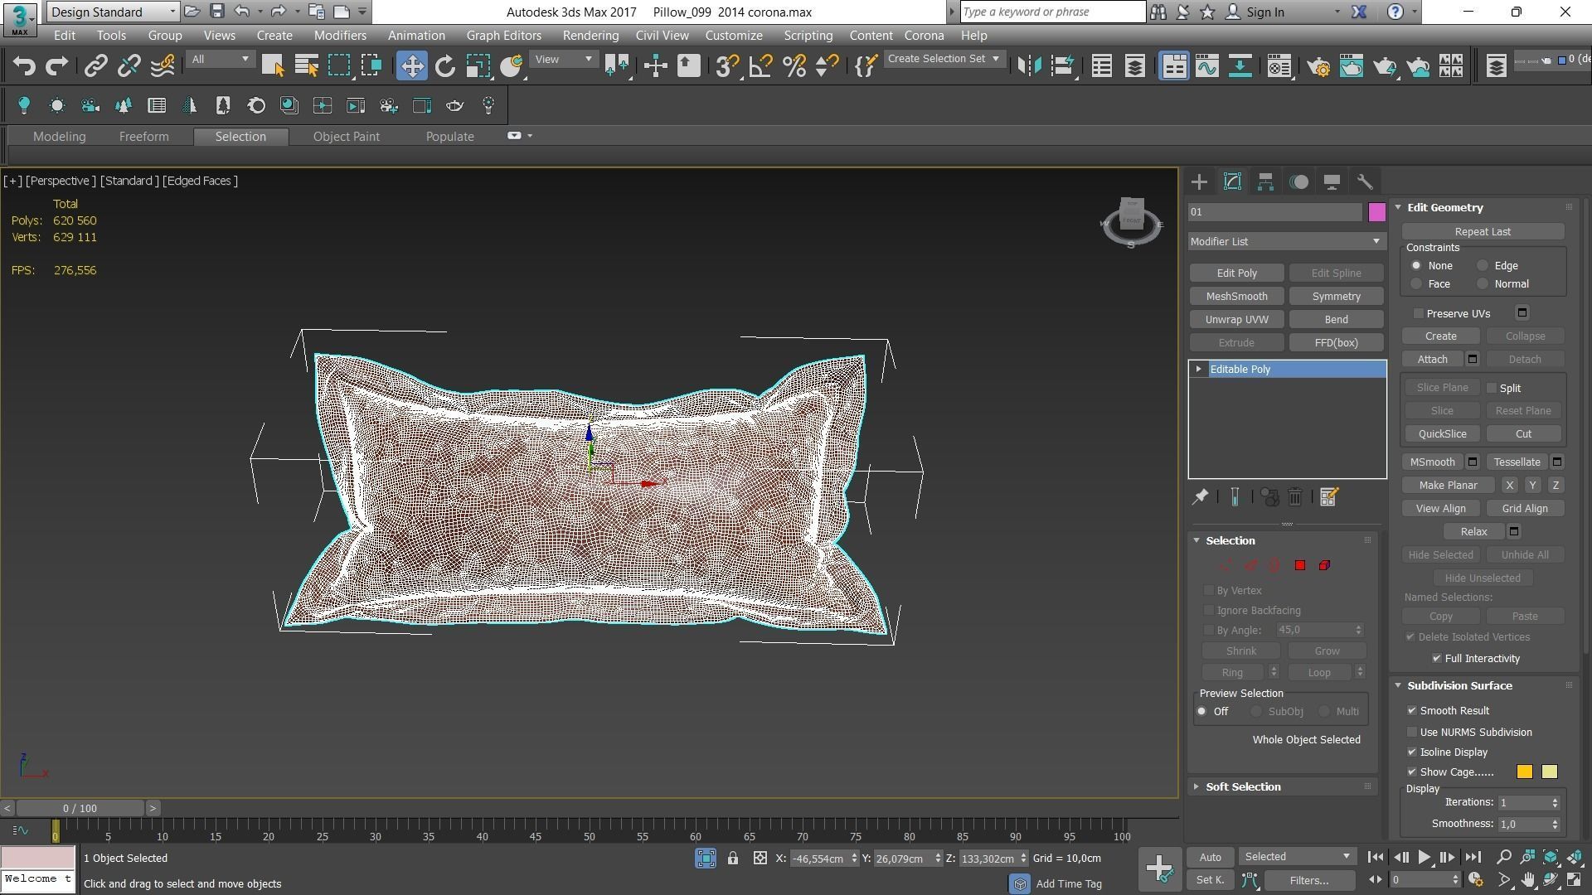Screen dimensions: 1592x895
Task: Enable Use NURMS Subdivision checkbox
Action: tap(1412, 733)
